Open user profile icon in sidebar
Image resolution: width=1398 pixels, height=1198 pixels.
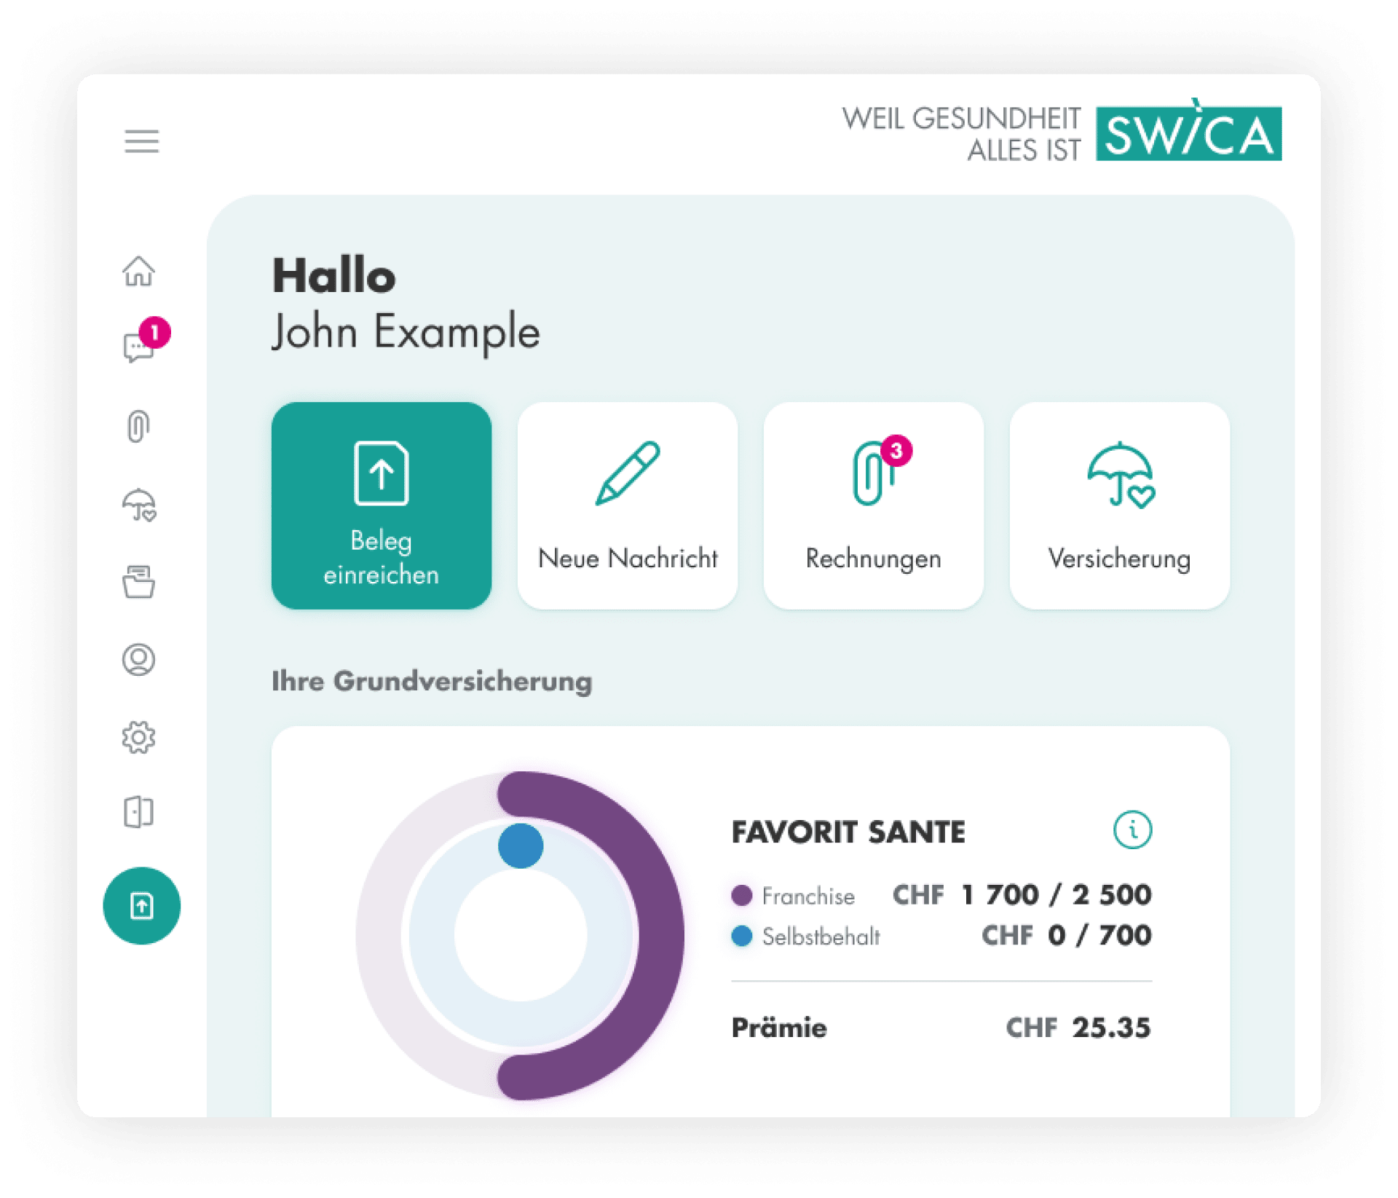click(x=138, y=659)
